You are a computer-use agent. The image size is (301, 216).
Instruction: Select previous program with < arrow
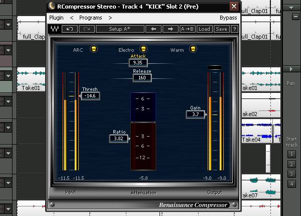(72, 18)
